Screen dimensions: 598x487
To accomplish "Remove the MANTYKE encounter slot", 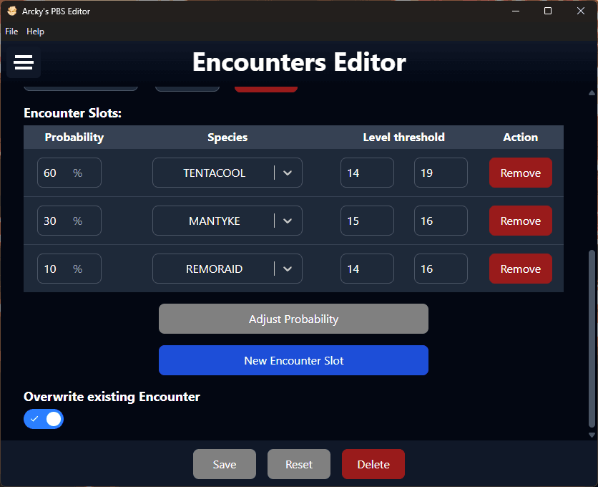I will tap(520, 221).
